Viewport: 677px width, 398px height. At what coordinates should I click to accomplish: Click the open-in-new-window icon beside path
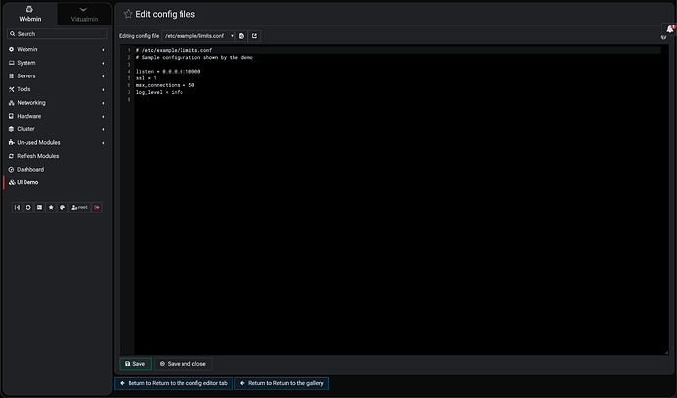[254, 36]
